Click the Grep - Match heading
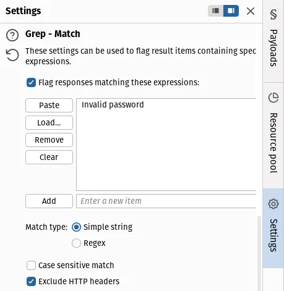284x291 pixels. click(53, 34)
